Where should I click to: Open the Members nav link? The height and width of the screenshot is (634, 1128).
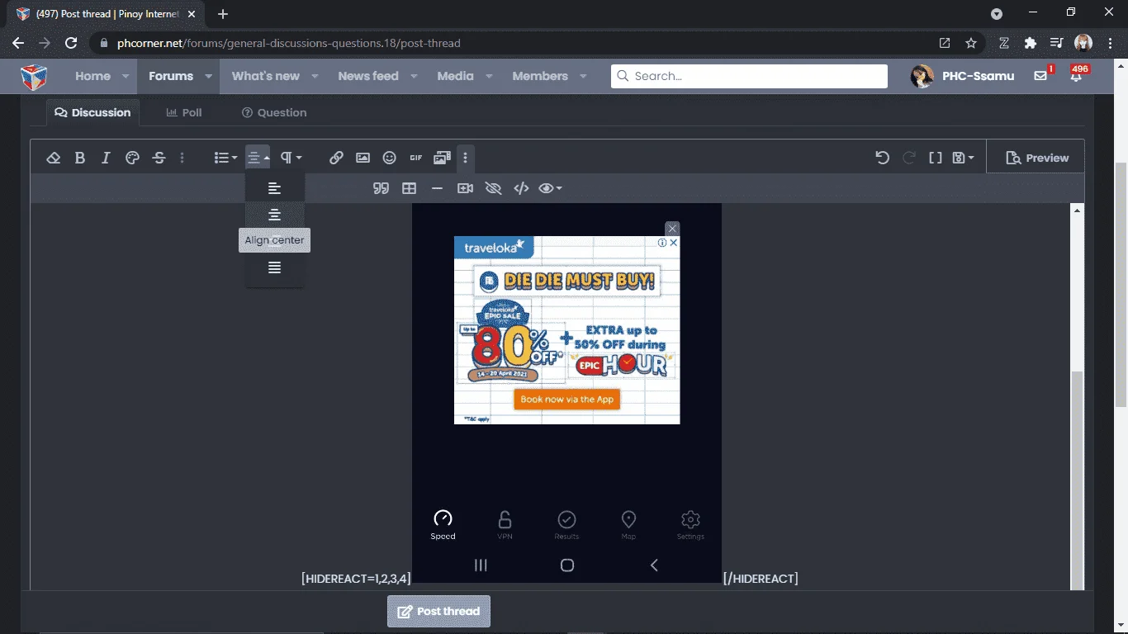click(x=540, y=76)
